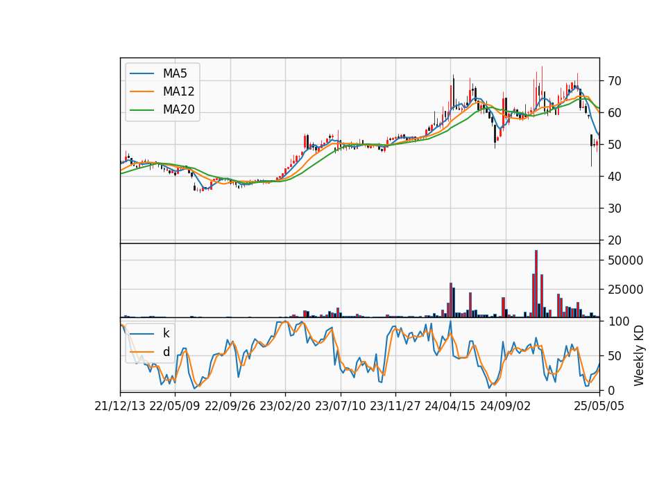Click the orange MA12 legend line sample
The image size is (666, 478).
point(142,91)
